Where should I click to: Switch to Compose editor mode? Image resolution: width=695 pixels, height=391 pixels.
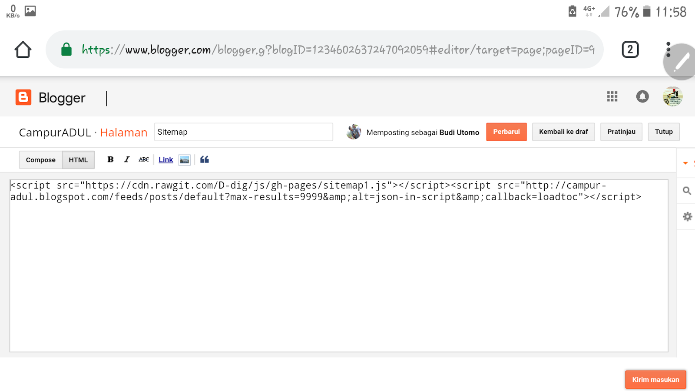coord(41,160)
